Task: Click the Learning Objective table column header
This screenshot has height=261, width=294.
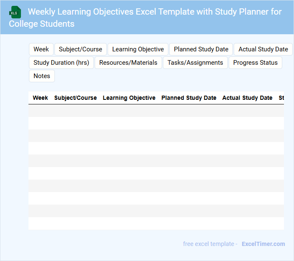Action: click(129, 98)
